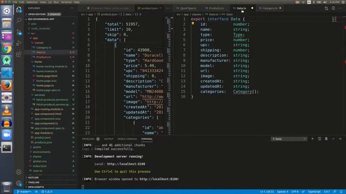
Task: Switch to the Problems panel tab
Action: coord(88,139)
